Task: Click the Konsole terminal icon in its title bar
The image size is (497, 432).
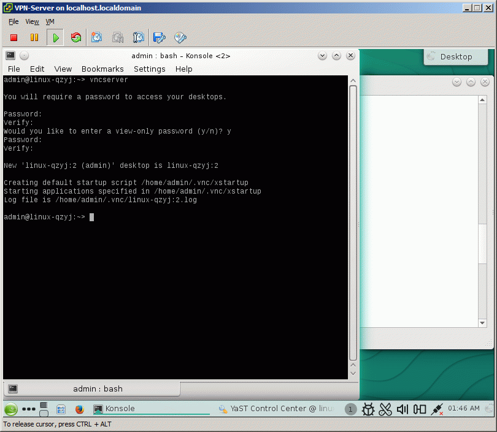Action: tap(10, 56)
